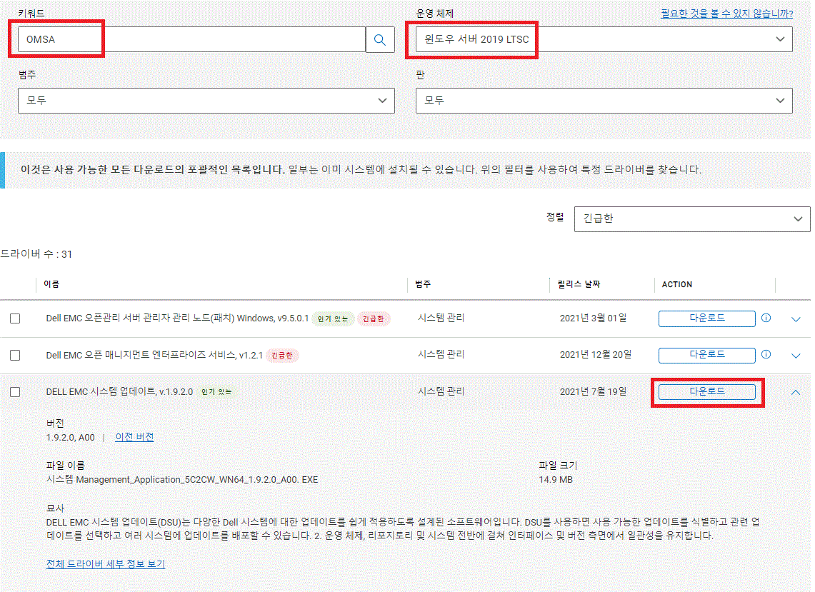Image resolution: width=815 pixels, height=592 pixels.
Task: Click the Server Administrator v9.5.0.1 driver name
Action: (177, 318)
